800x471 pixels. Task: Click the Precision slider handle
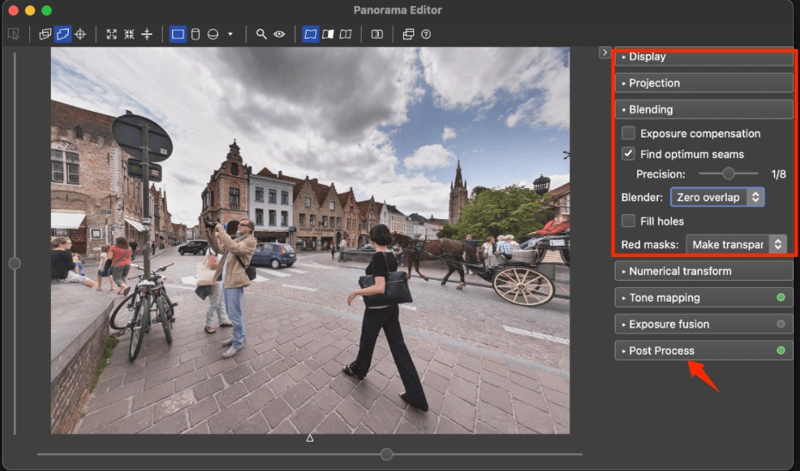click(729, 174)
